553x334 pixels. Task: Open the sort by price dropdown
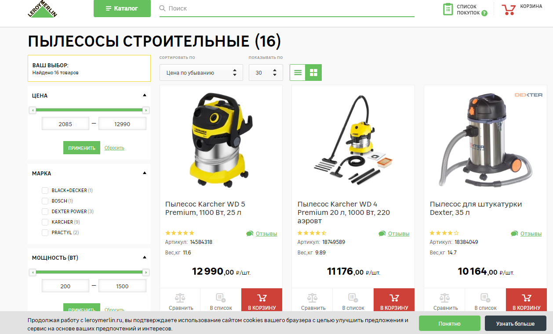(201, 73)
